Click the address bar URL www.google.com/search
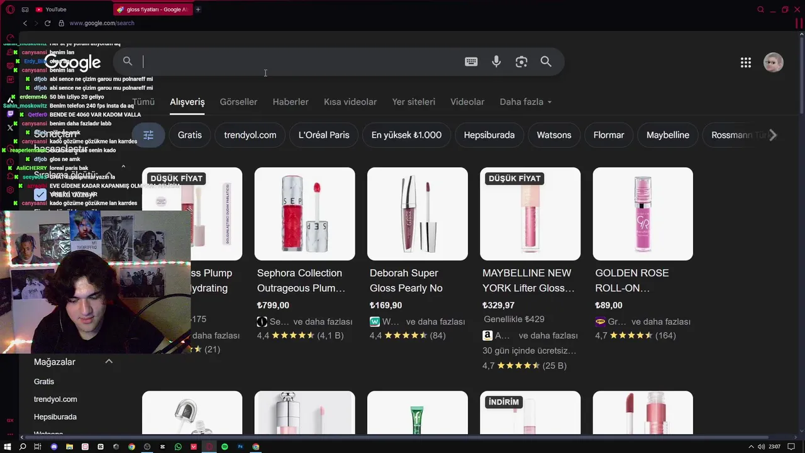 click(x=102, y=23)
